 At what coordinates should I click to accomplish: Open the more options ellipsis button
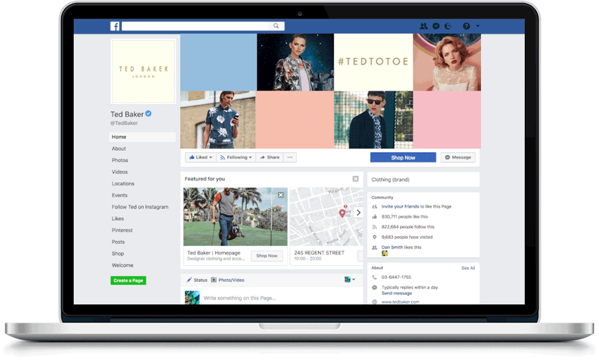(290, 158)
